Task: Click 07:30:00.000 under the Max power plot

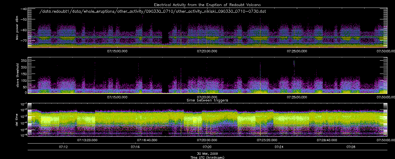Action: coord(386,51)
